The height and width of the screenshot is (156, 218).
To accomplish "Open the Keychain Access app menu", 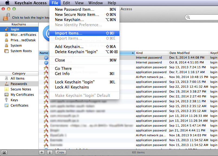I will tap(31, 3).
